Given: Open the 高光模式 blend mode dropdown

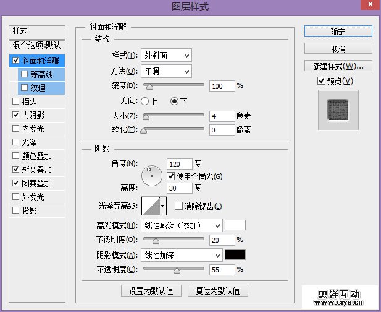Looking at the screenshot, I should (181, 225).
